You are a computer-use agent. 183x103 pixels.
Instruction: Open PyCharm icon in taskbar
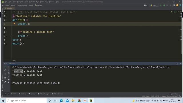pos(91,100)
